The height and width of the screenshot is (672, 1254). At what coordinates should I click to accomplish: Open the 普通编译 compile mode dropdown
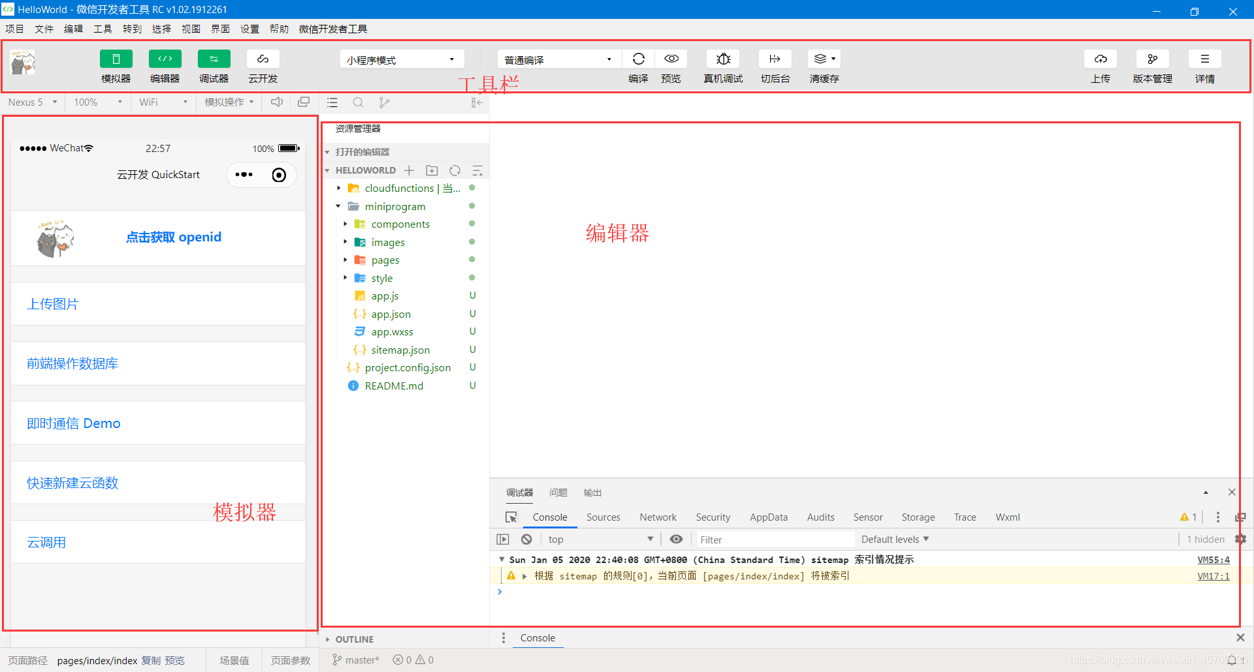click(559, 59)
